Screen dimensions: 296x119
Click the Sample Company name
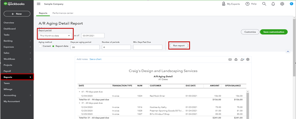[x=54, y=4]
